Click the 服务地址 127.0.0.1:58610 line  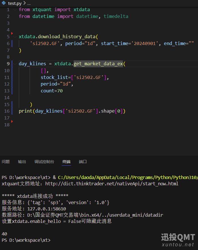click(34, 209)
